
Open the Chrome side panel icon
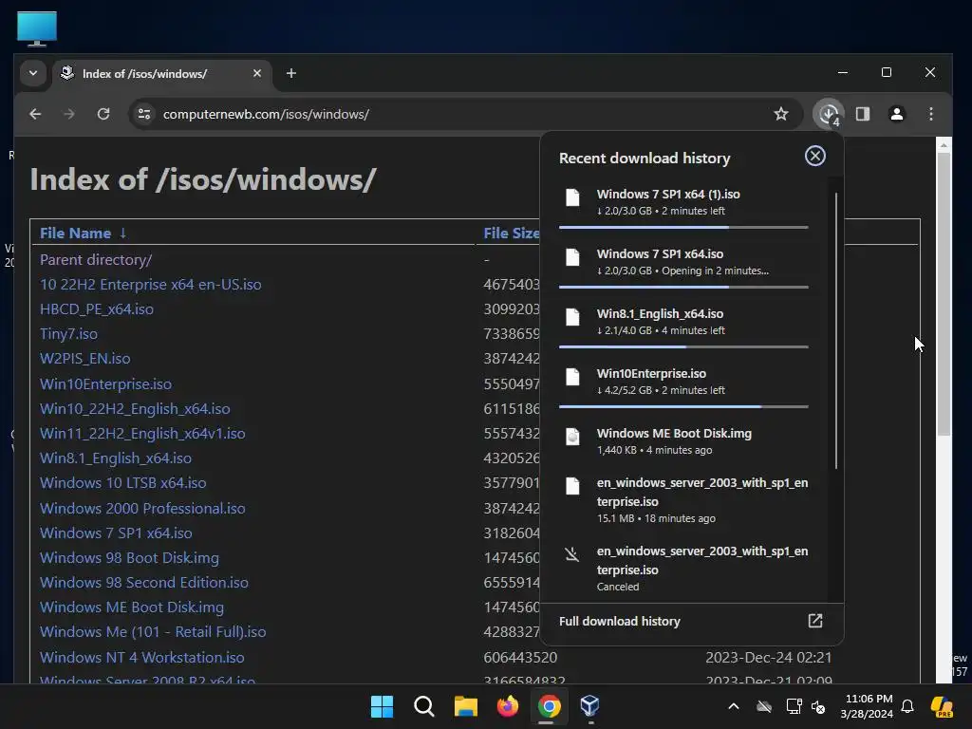[x=863, y=114]
